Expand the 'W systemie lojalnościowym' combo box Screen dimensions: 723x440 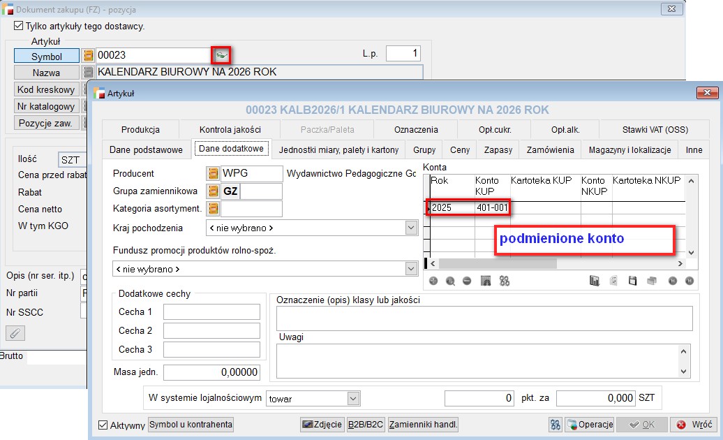coord(352,399)
